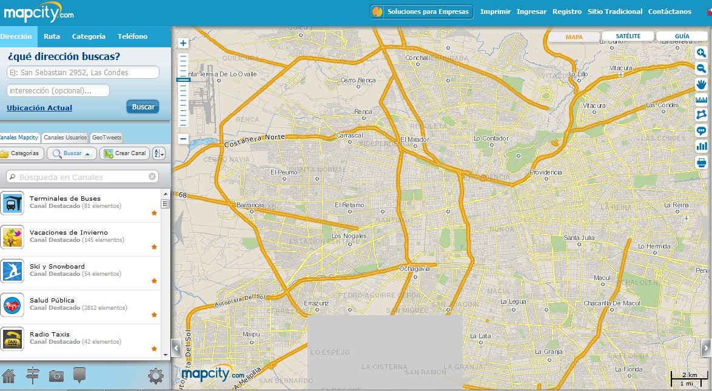Click the printer icon on the right toolbar

coord(701,162)
